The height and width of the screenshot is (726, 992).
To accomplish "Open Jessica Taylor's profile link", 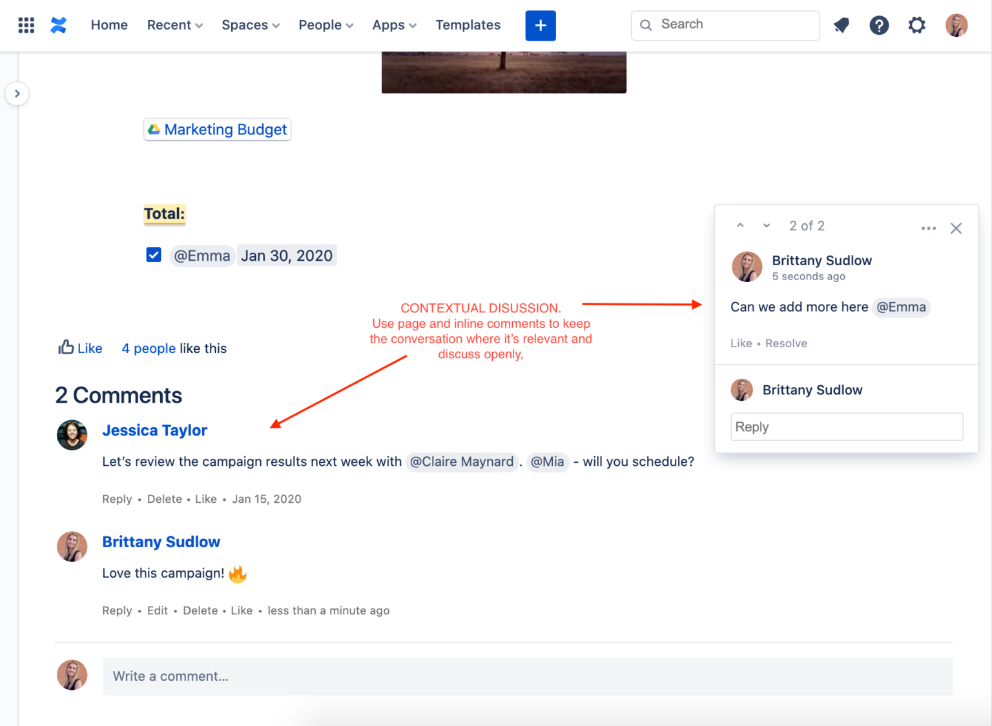I will pyautogui.click(x=154, y=430).
